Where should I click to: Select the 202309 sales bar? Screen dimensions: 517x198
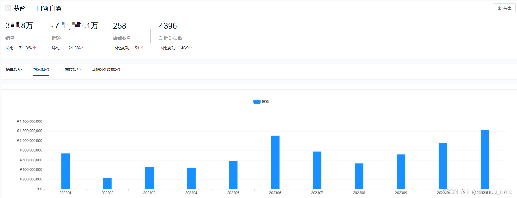click(401, 172)
